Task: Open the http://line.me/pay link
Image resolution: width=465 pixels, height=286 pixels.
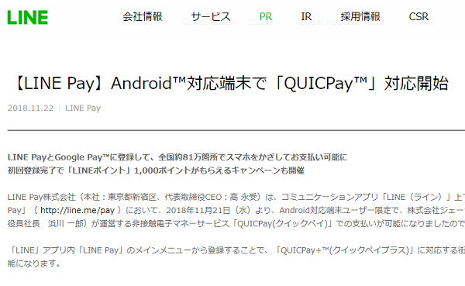Action: tap(77, 210)
